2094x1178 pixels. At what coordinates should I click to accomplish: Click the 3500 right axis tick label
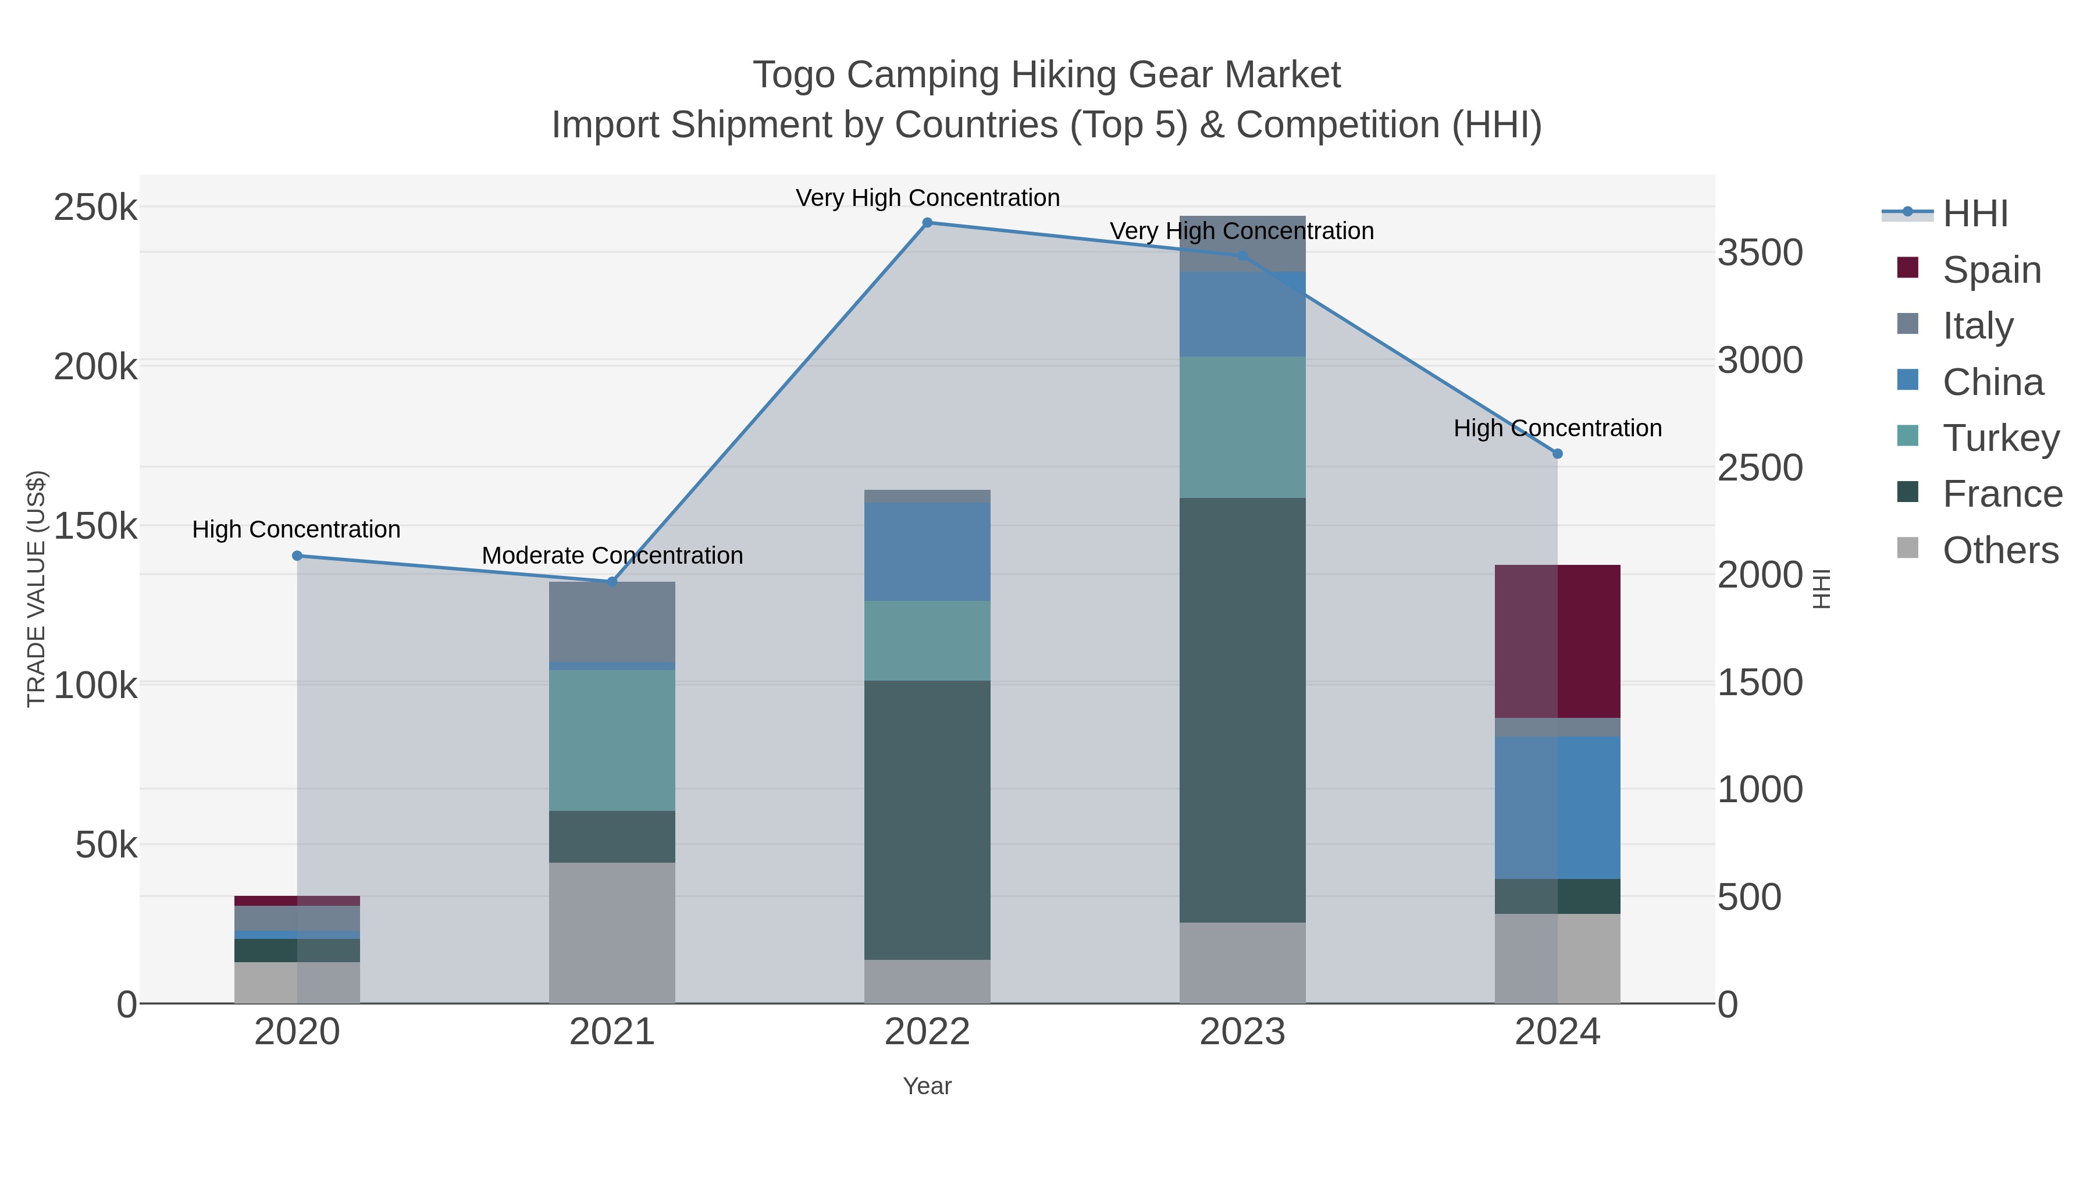click(x=1761, y=253)
